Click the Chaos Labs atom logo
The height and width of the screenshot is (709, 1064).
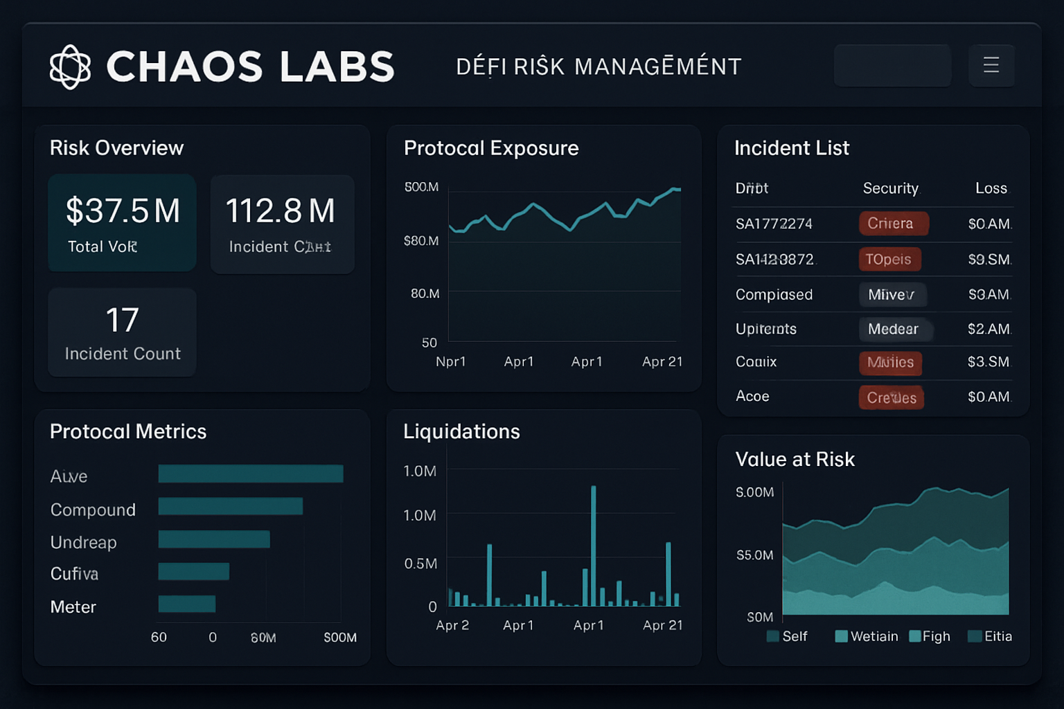71,65
